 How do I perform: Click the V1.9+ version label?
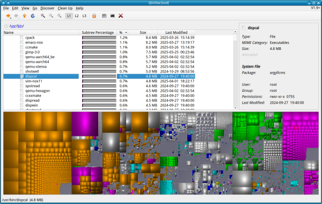coord(315,8)
